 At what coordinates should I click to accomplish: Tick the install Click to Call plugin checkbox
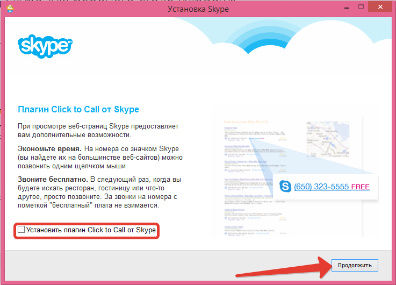point(21,230)
